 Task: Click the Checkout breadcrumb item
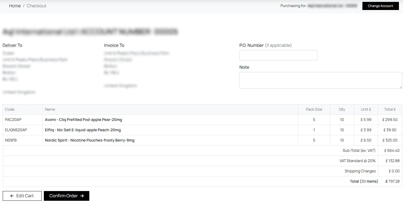[x=37, y=6]
